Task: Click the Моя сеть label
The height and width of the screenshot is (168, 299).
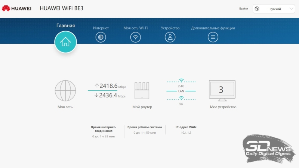Action: pyautogui.click(x=65, y=107)
